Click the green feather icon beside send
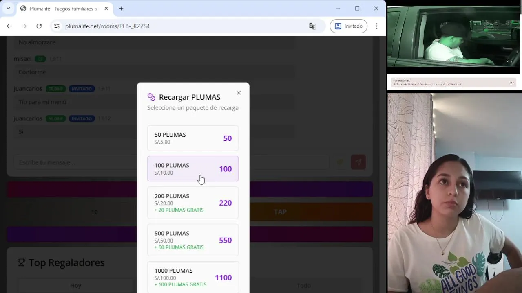 pyautogui.click(x=340, y=162)
